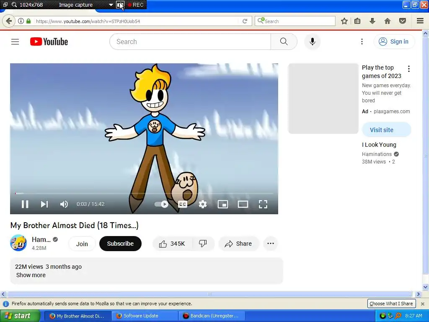Screen dimensions: 429x322
Task: Share the video
Action: point(238,244)
